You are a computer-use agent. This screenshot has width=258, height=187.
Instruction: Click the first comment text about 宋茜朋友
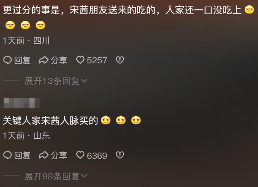pos(122,10)
